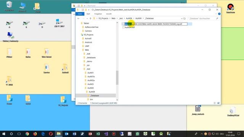Open Excel from the taskbar
The height and width of the screenshot is (137, 244).
click(98, 134)
